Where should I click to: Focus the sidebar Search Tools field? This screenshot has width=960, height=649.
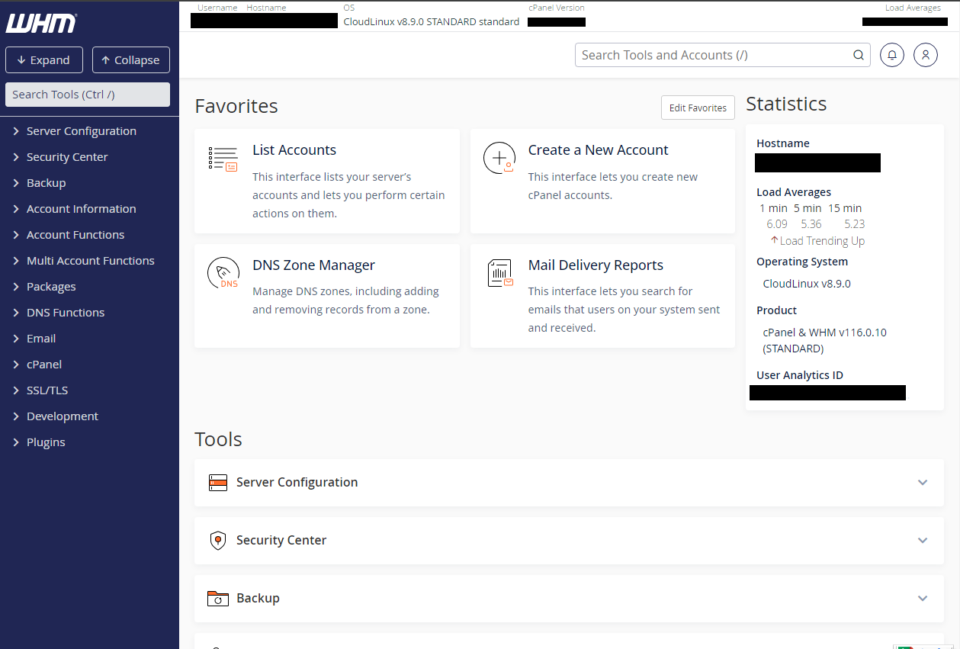88,95
